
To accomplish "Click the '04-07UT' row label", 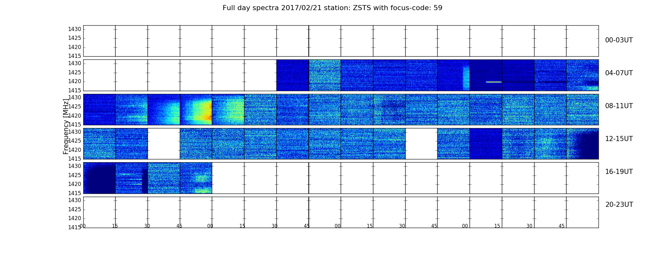I will pos(619,73).
